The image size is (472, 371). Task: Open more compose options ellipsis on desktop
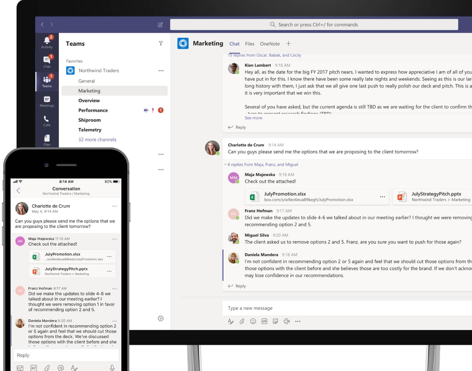pyautogui.click(x=298, y=321)
